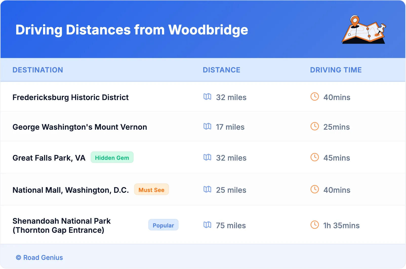Click the 1h 35mins driving time
The image size is (406, 269).
[x=341, y=226]
